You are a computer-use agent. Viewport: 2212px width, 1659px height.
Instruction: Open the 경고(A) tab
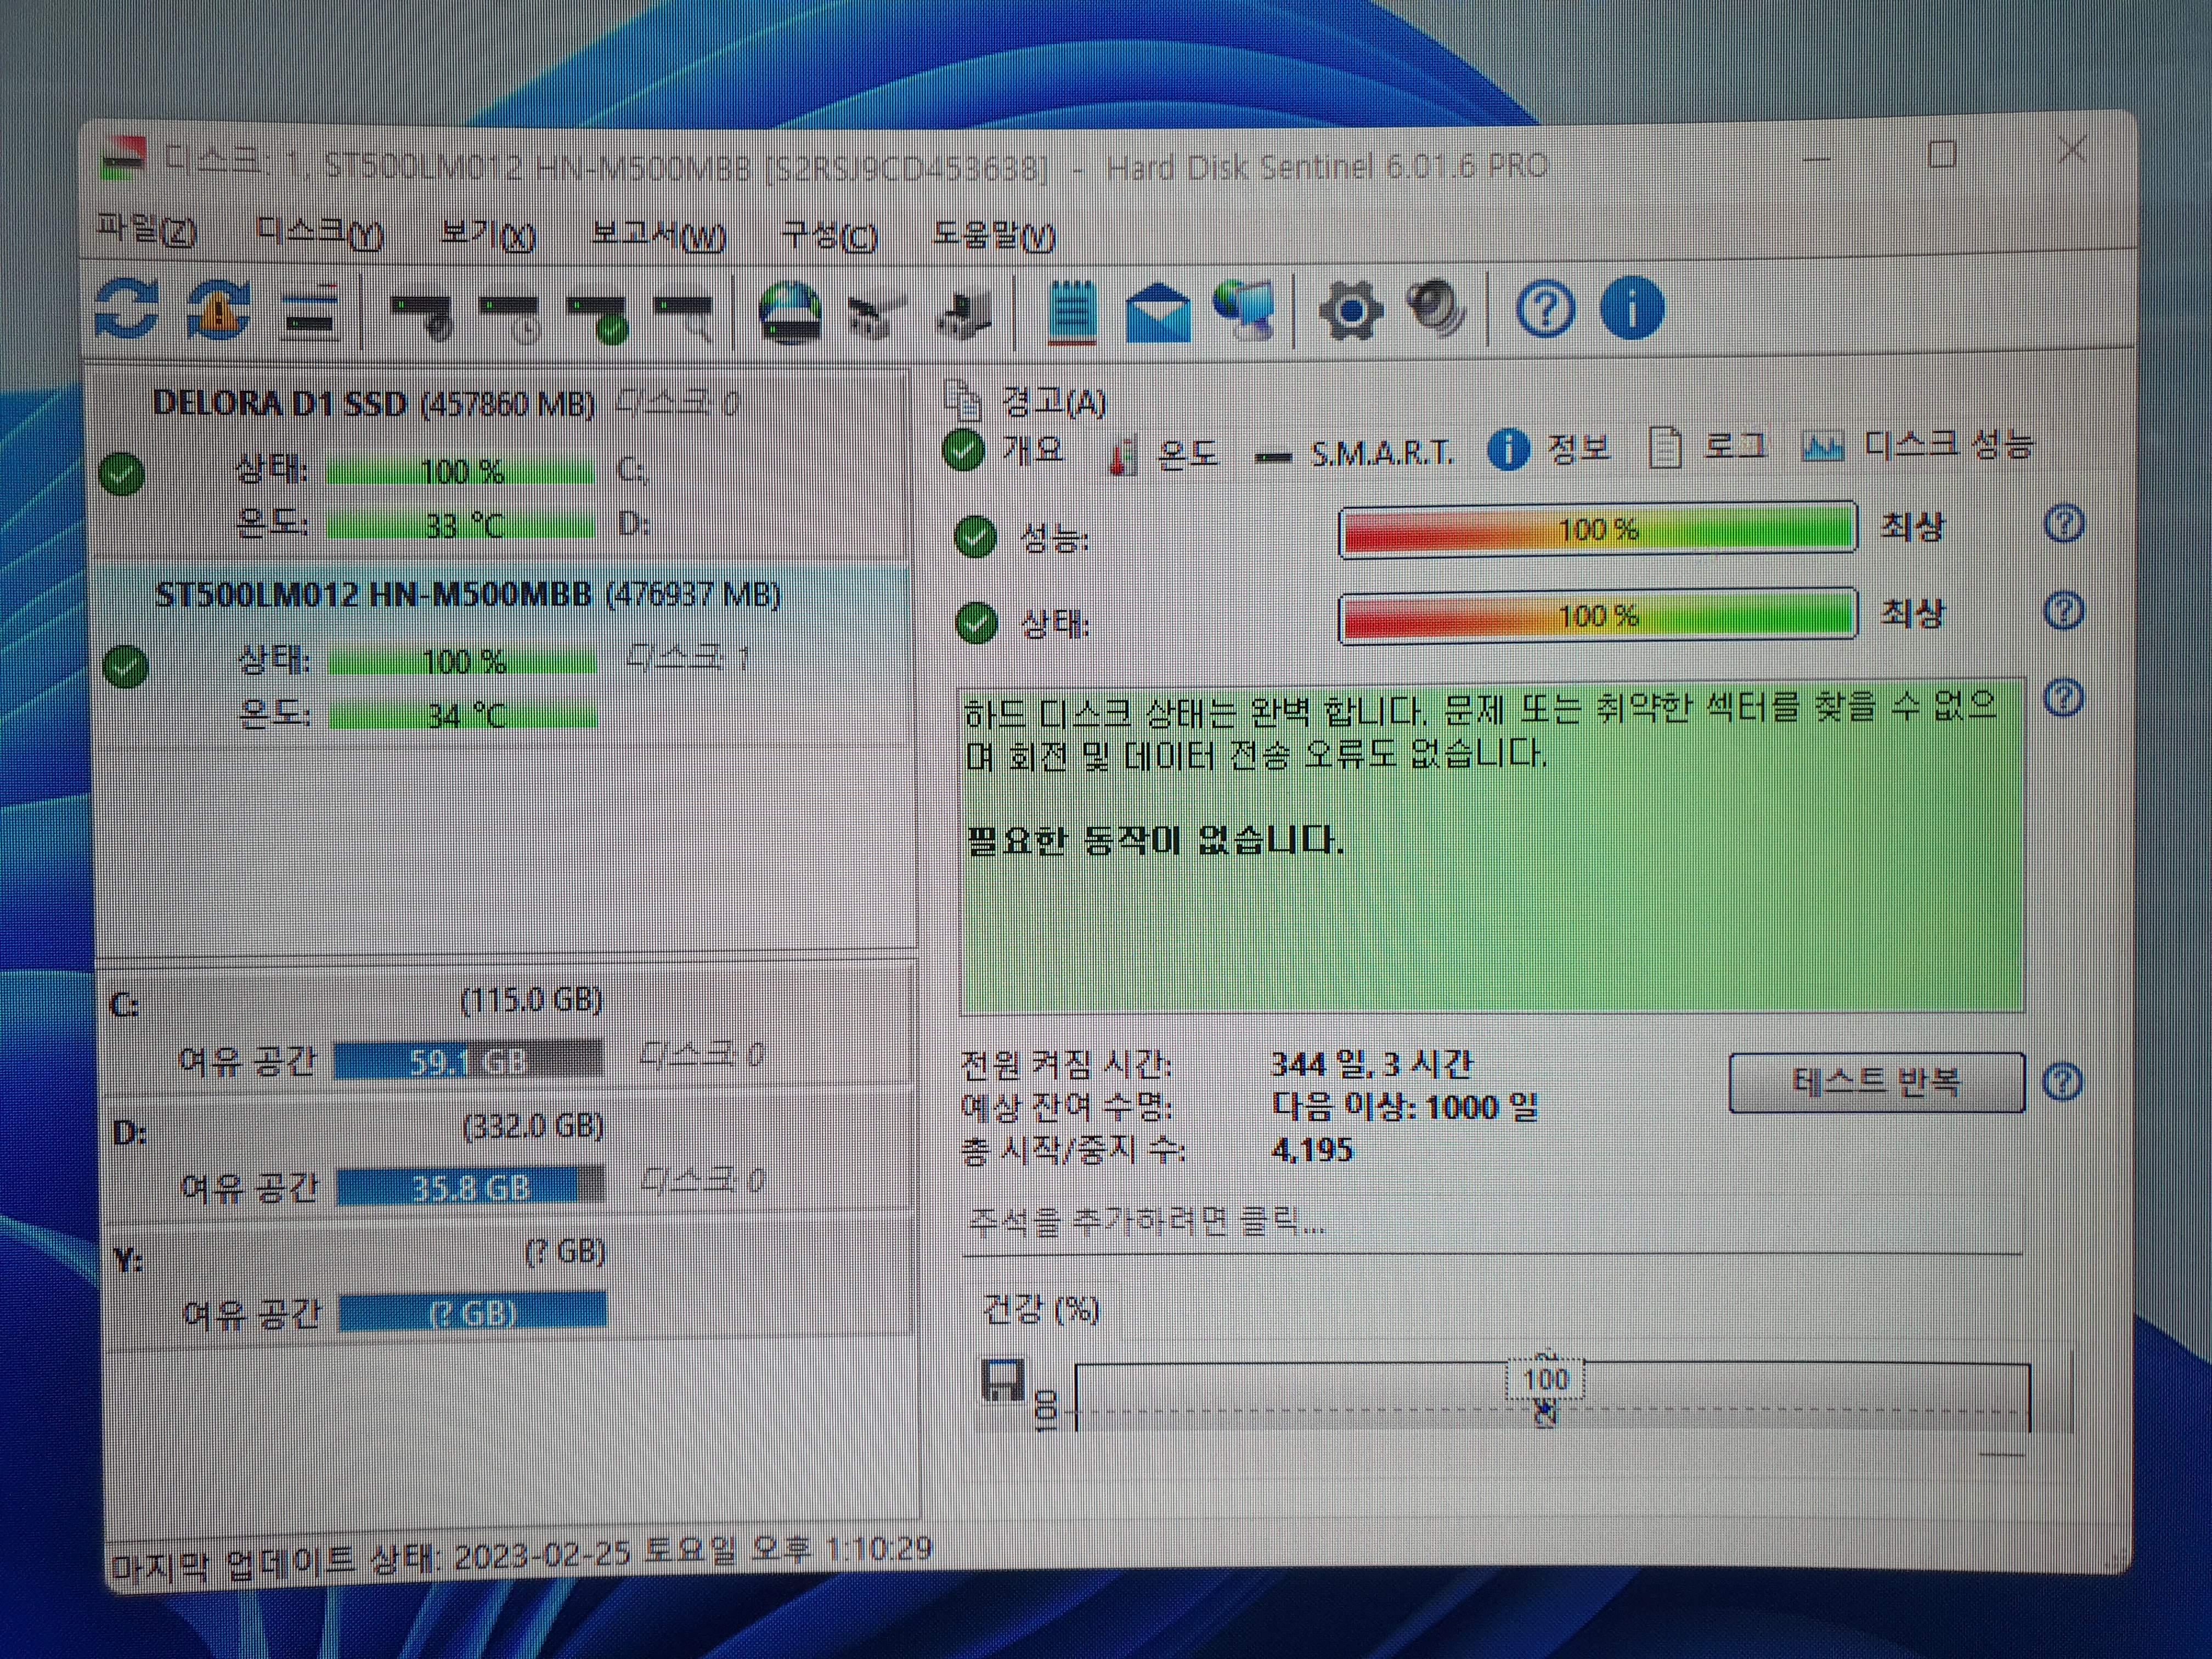tap(1025, 402)
